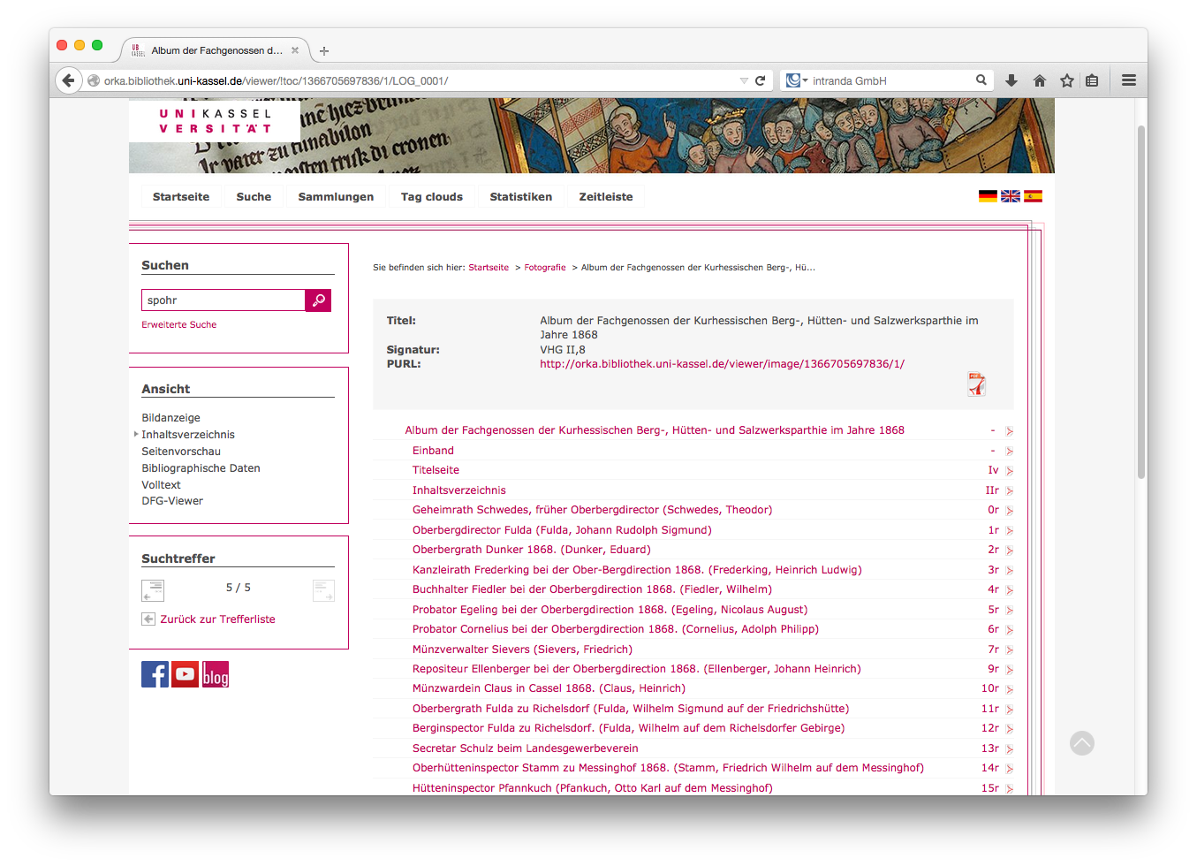This screenshot has width=1197, height=866.
Task: Open the URL history dropdown arrow
Action: click(744, 80)
